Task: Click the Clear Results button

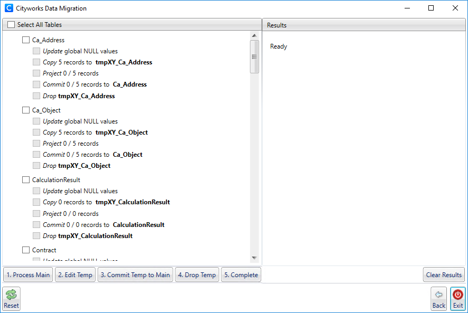Action: pos(444,275)
